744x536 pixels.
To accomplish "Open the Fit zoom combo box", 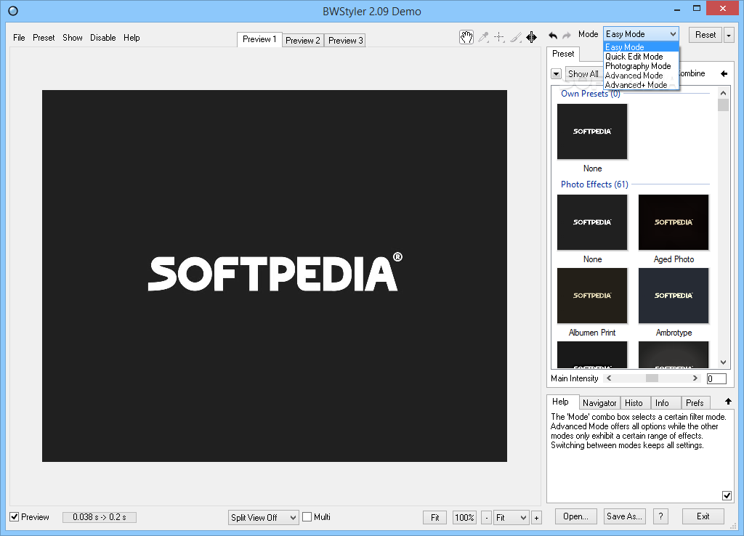I will (x=511, y=518).
